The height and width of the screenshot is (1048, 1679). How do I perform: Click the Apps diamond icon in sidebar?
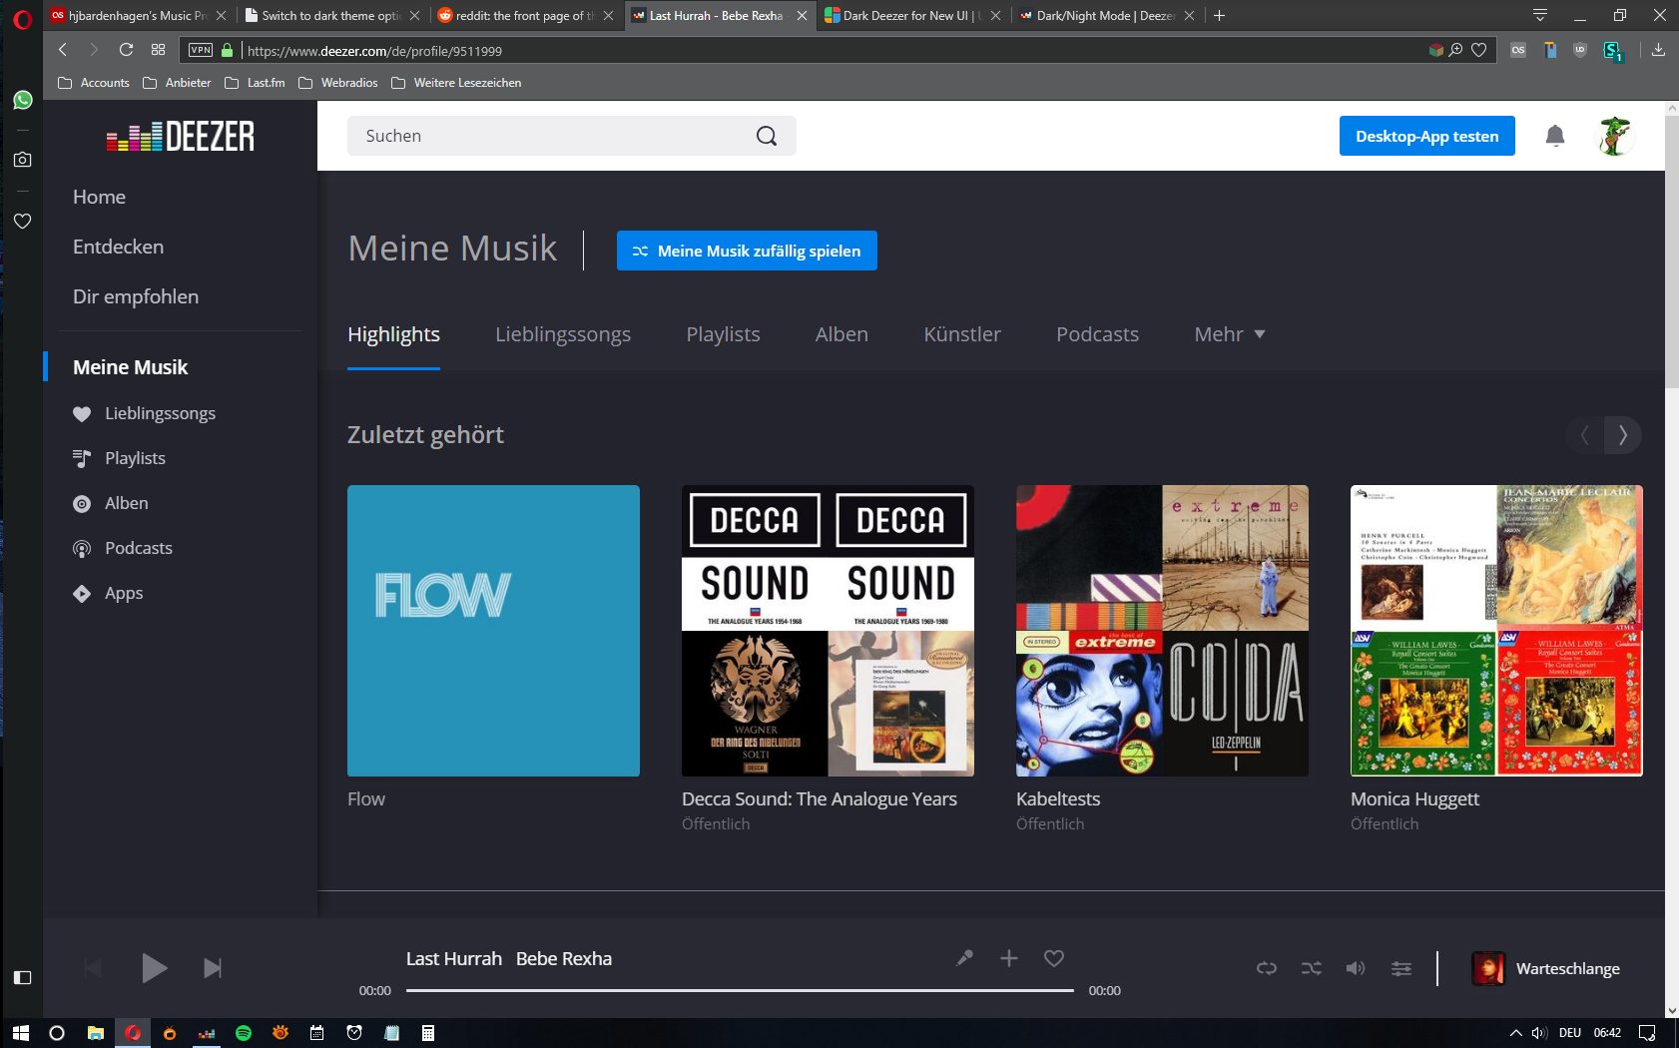(82, 593)
